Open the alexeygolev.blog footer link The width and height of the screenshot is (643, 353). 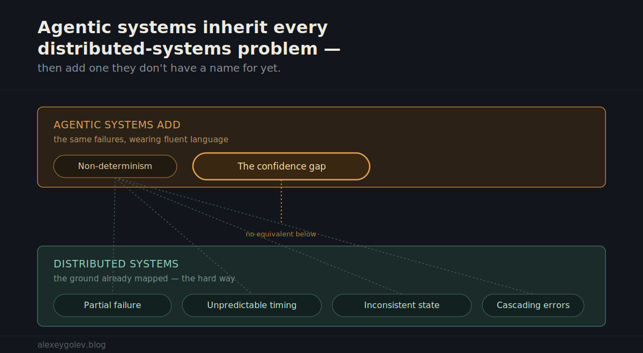pos(72,345)
